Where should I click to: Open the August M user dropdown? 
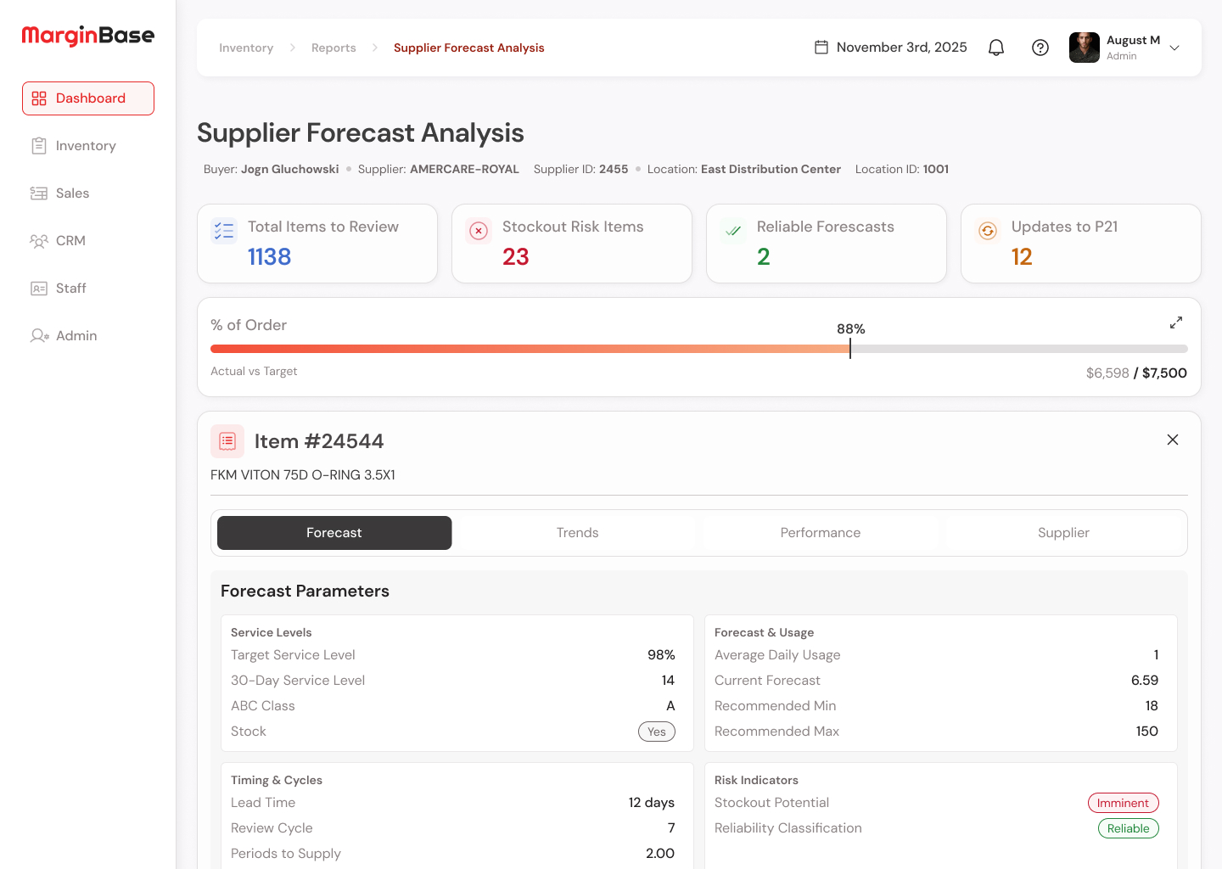point(1174,48)
